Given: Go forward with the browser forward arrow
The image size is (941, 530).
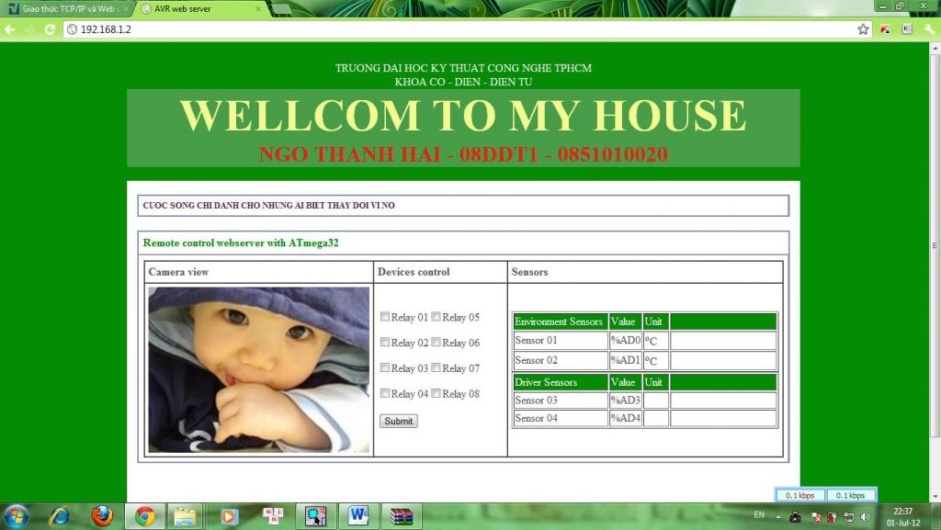Looking at the screenshot, I should (29, 28).
